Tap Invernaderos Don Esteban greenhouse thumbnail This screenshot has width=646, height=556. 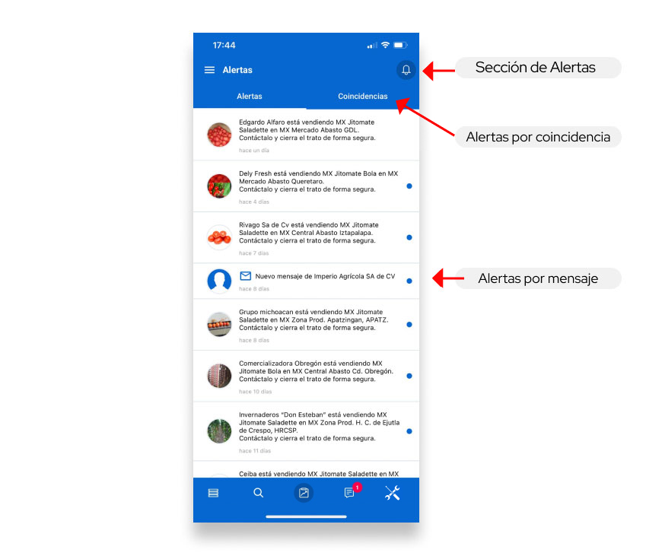219,431
